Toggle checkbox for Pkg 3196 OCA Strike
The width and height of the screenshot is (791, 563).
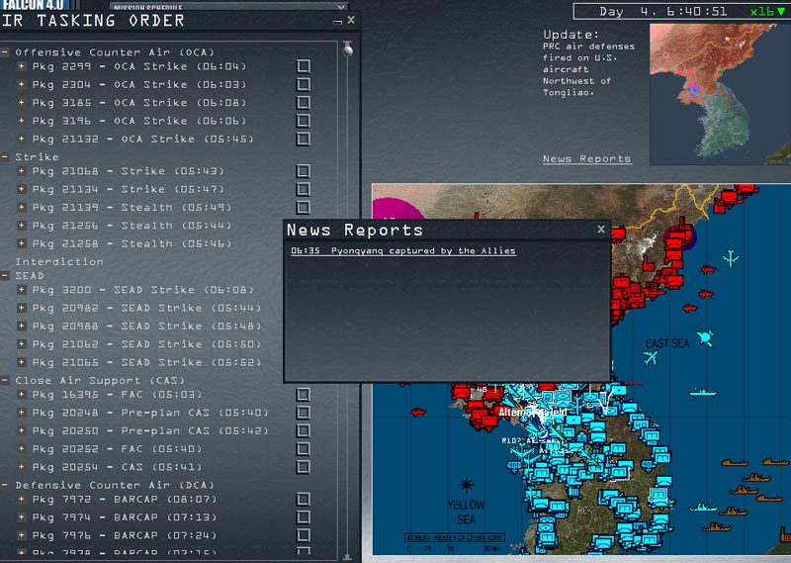pyautogui.click(x=304, y=121)
